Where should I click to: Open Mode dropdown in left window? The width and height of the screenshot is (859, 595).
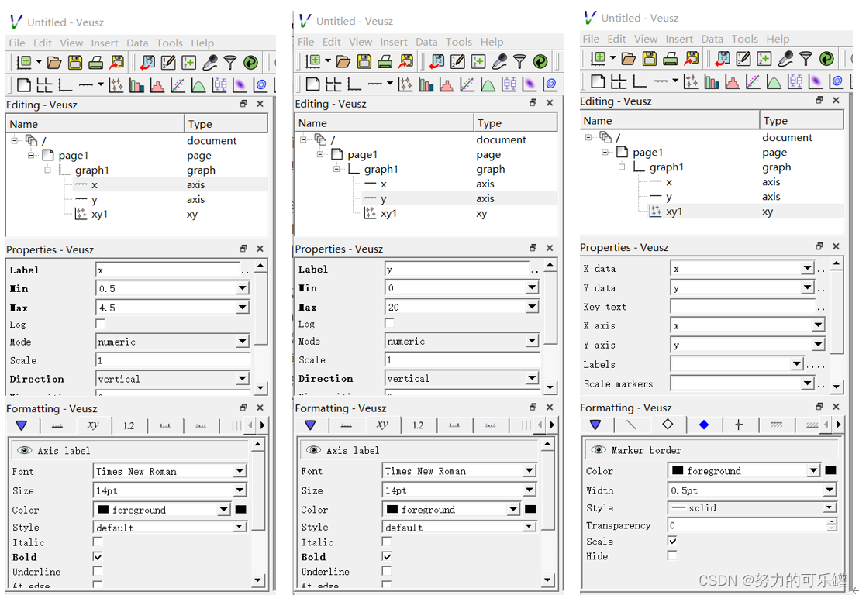point(243,342)
